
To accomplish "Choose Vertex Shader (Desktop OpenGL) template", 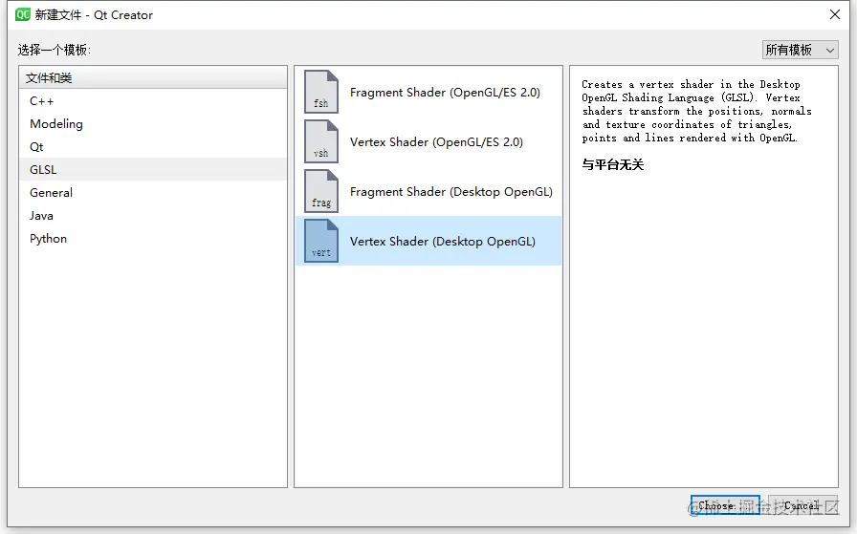I will [x=428, y=242].
